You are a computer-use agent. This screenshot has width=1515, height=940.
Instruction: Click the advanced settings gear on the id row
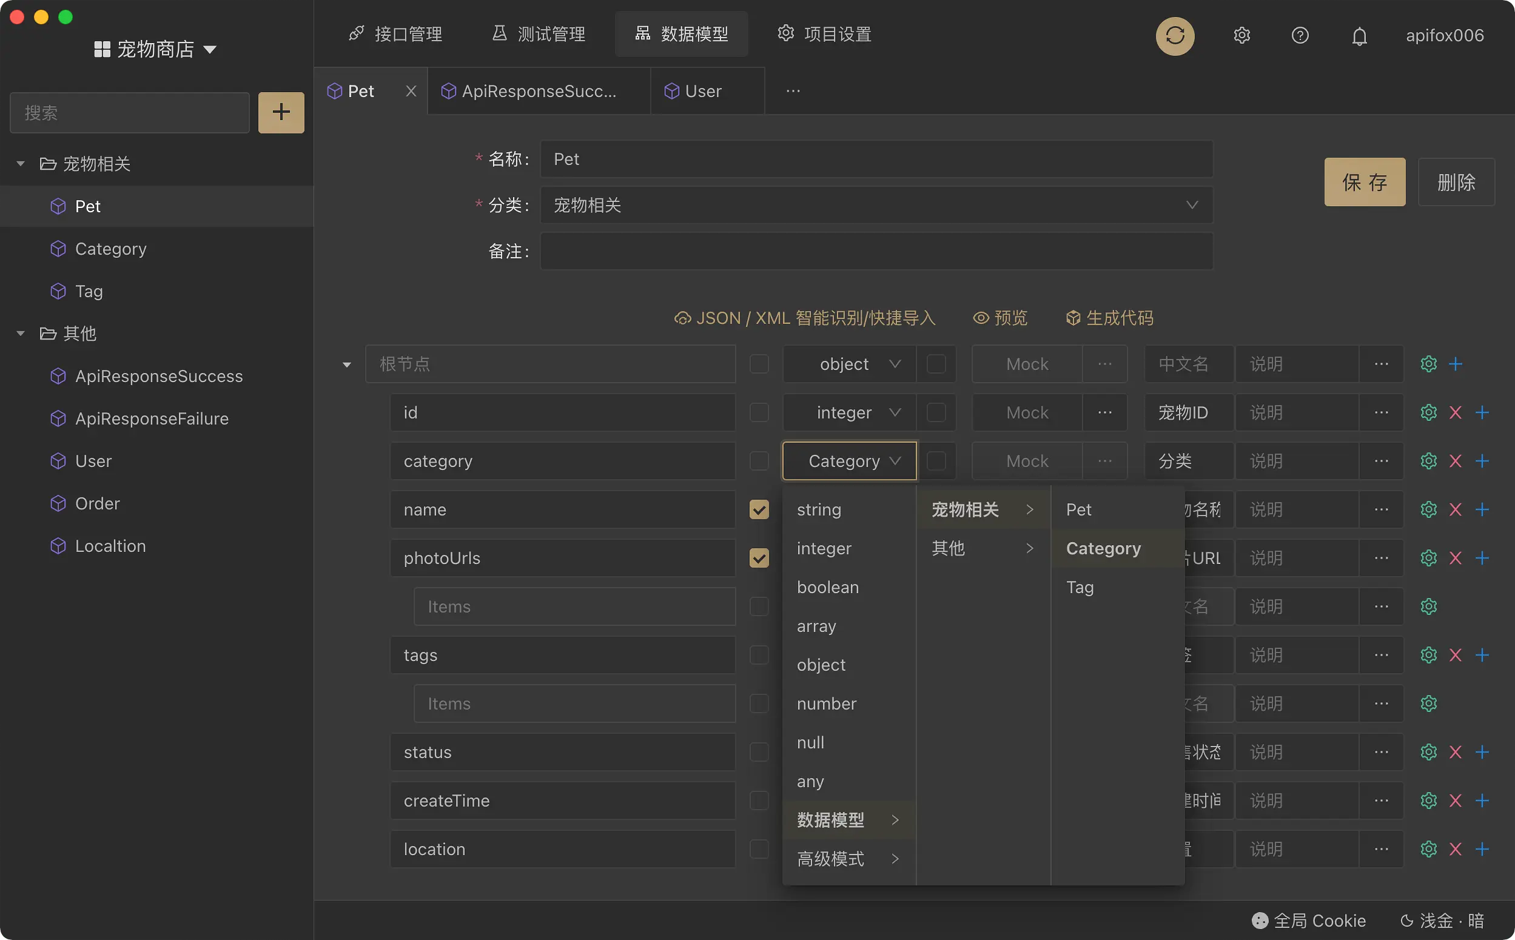point(1428,412)
